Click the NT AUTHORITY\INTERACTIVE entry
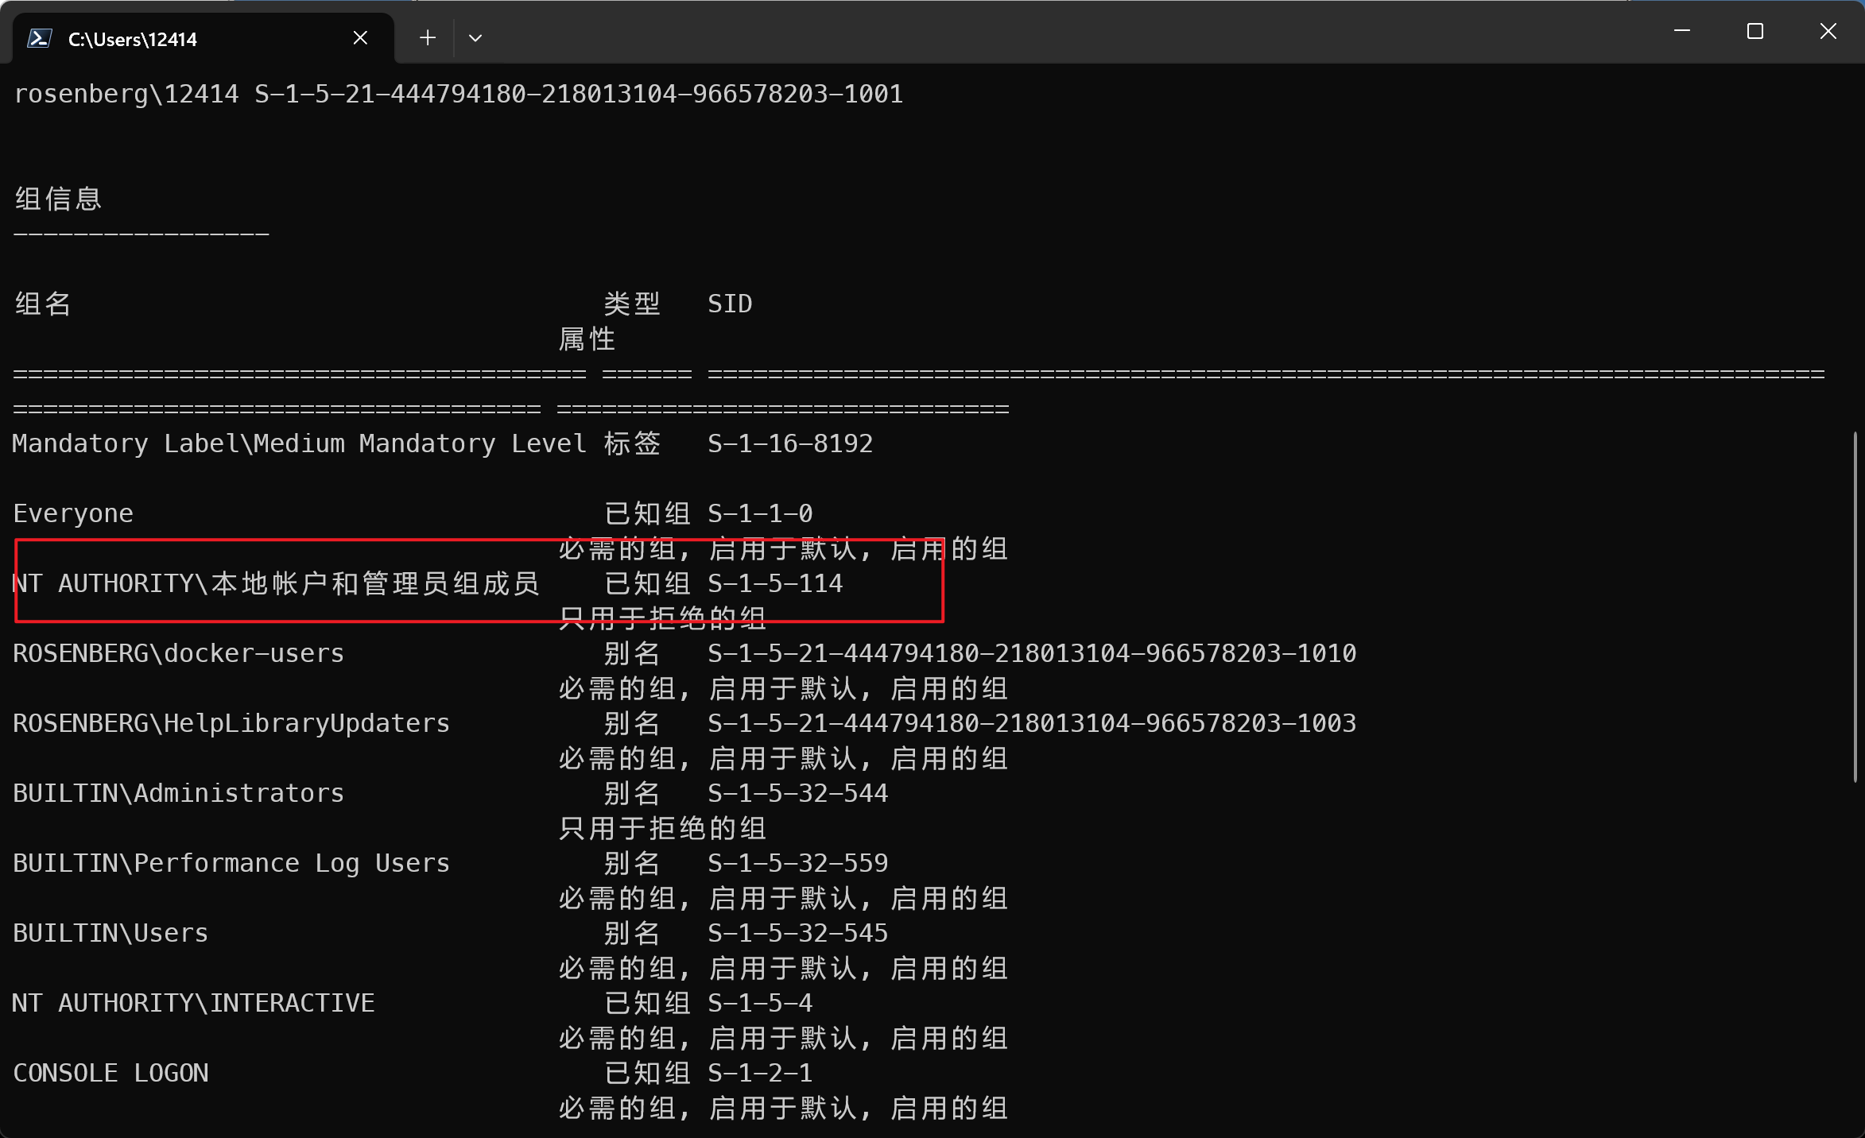Screen dimensions: 1865x1138 click(x=193, y=1004)
